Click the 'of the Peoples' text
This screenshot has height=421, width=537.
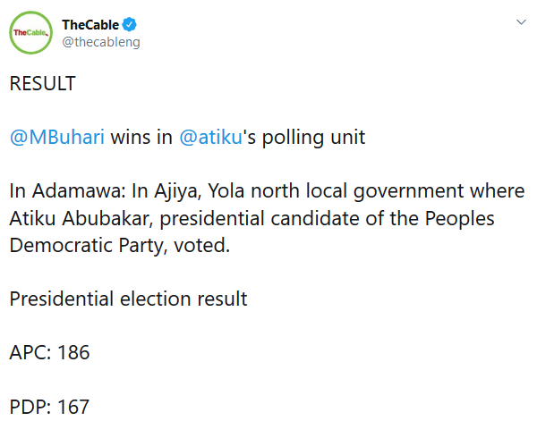pyautogui.click(x=413, y=218)
